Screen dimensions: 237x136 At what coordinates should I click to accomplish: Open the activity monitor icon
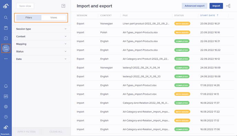[6, 97]
